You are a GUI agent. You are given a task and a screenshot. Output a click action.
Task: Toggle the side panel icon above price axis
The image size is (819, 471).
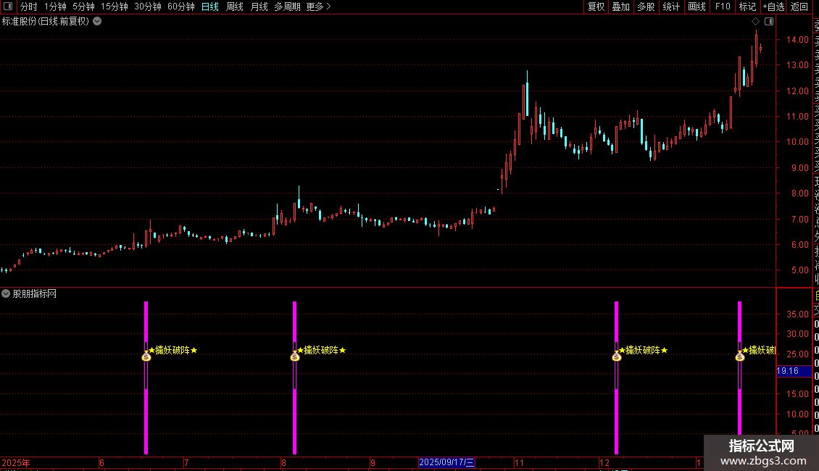[769, 22]
